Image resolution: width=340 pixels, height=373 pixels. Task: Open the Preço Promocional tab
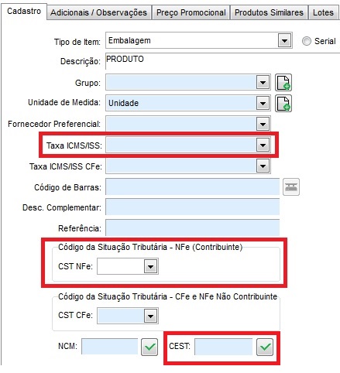pos(191,12)
